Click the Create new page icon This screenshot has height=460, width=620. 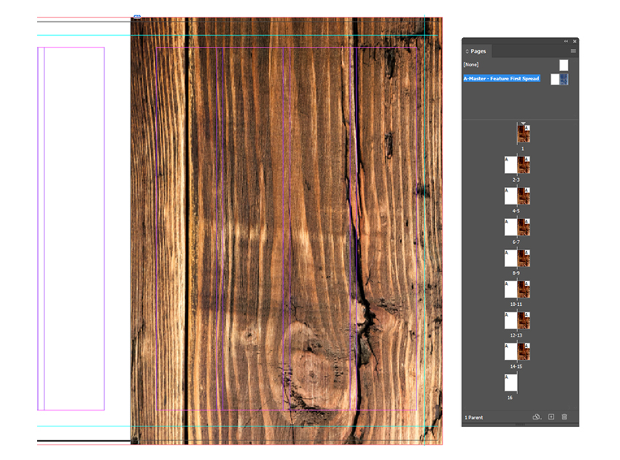[x=551, y=417]
